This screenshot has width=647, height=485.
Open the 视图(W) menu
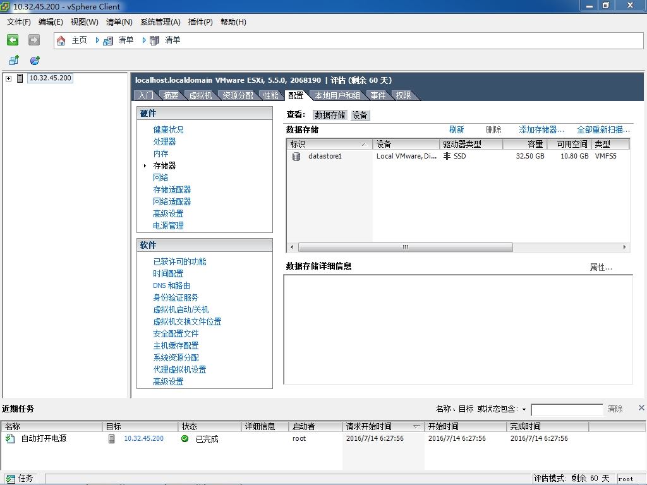(x=84, y=22)
